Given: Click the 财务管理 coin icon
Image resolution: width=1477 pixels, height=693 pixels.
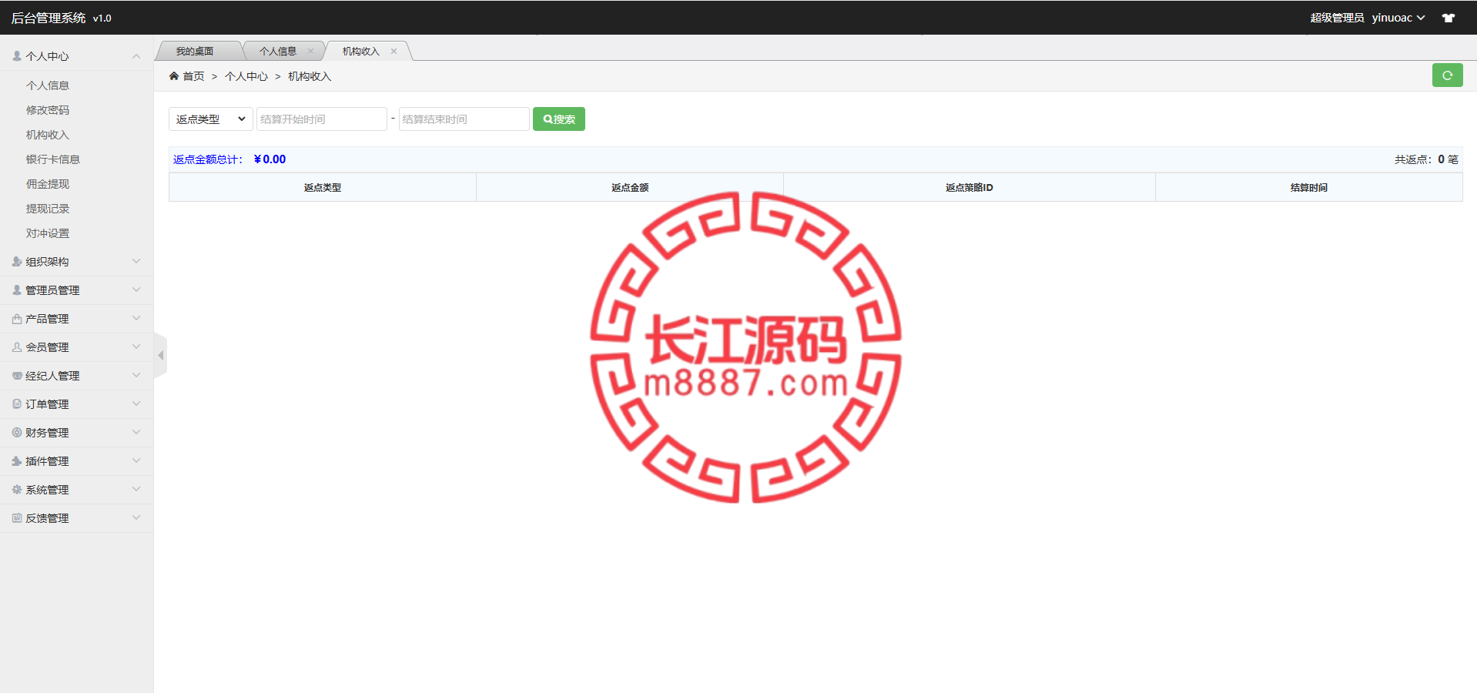Looking at the screenshot, I should point(17,433).
